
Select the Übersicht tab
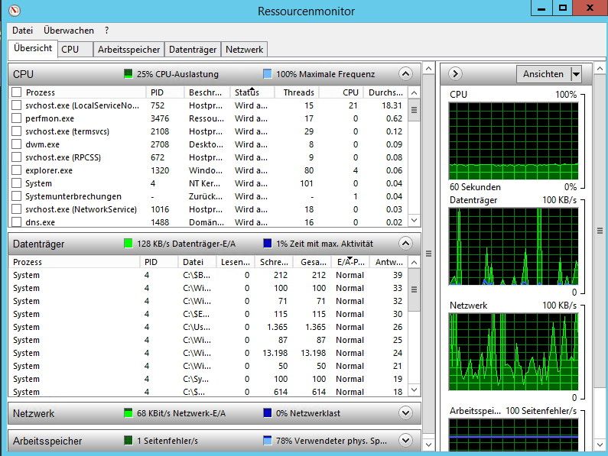[x=33, y=48]
